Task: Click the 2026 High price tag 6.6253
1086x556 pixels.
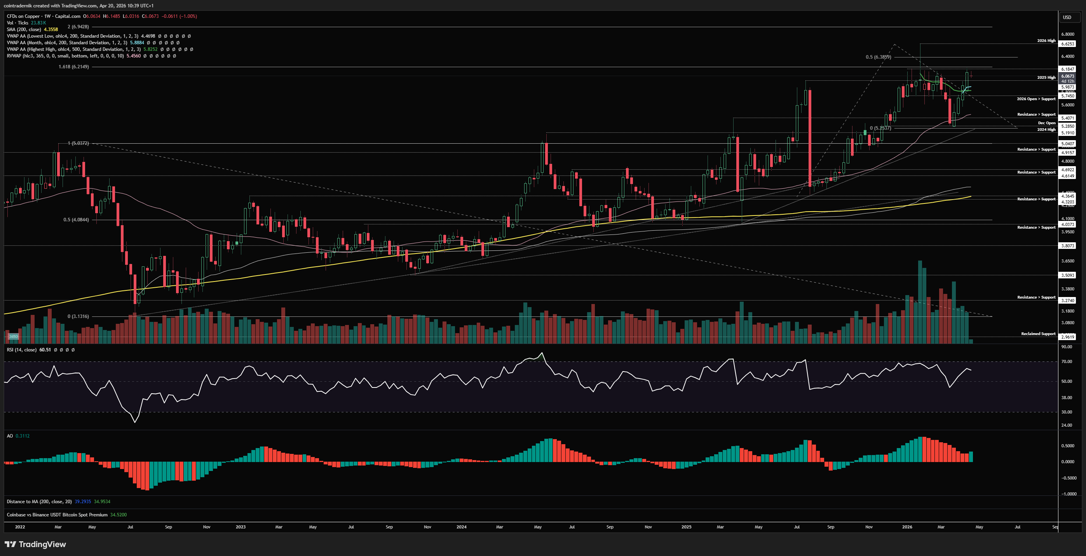Action: (1067, 44)
